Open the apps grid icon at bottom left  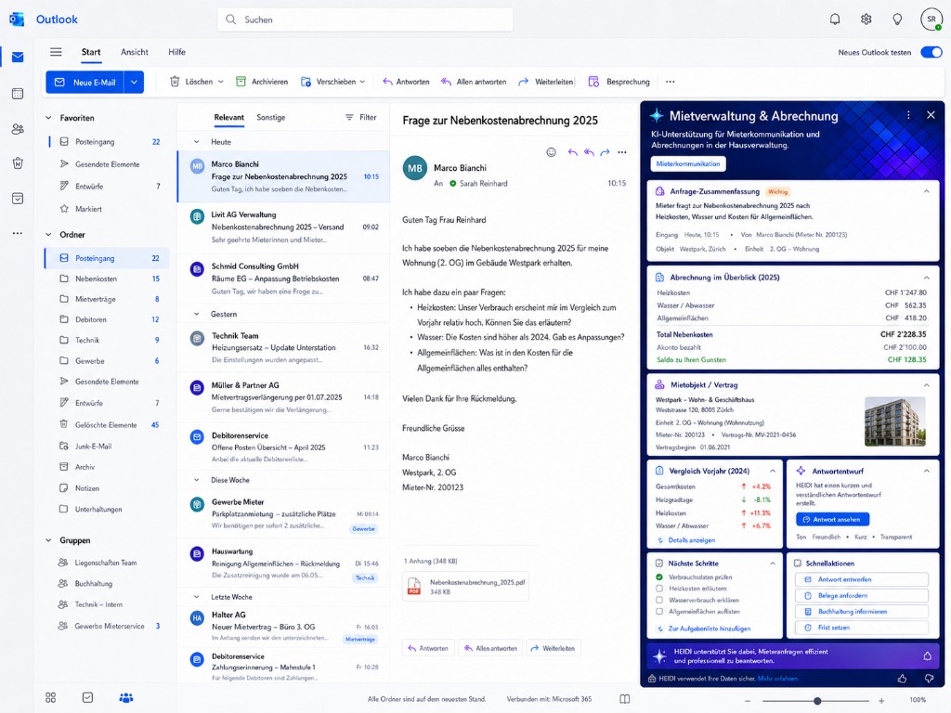[x=51, y=698]
